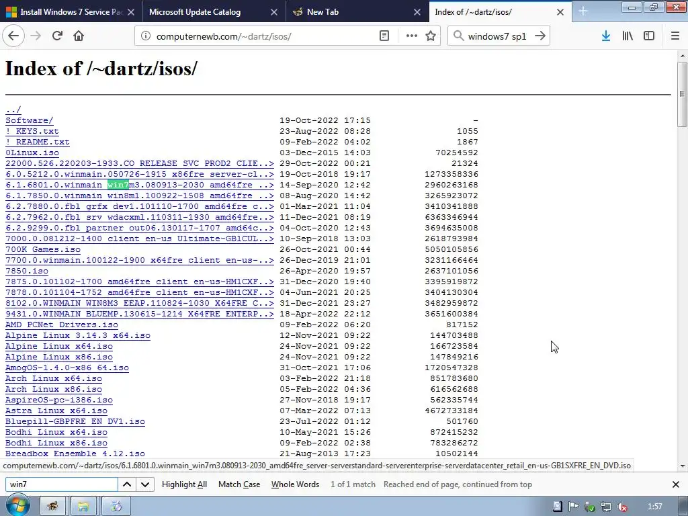Image resolution: width=688 pixels, height=516 pixels.
Task: Open the Action Center flag icon
Action: click(573, 507)
